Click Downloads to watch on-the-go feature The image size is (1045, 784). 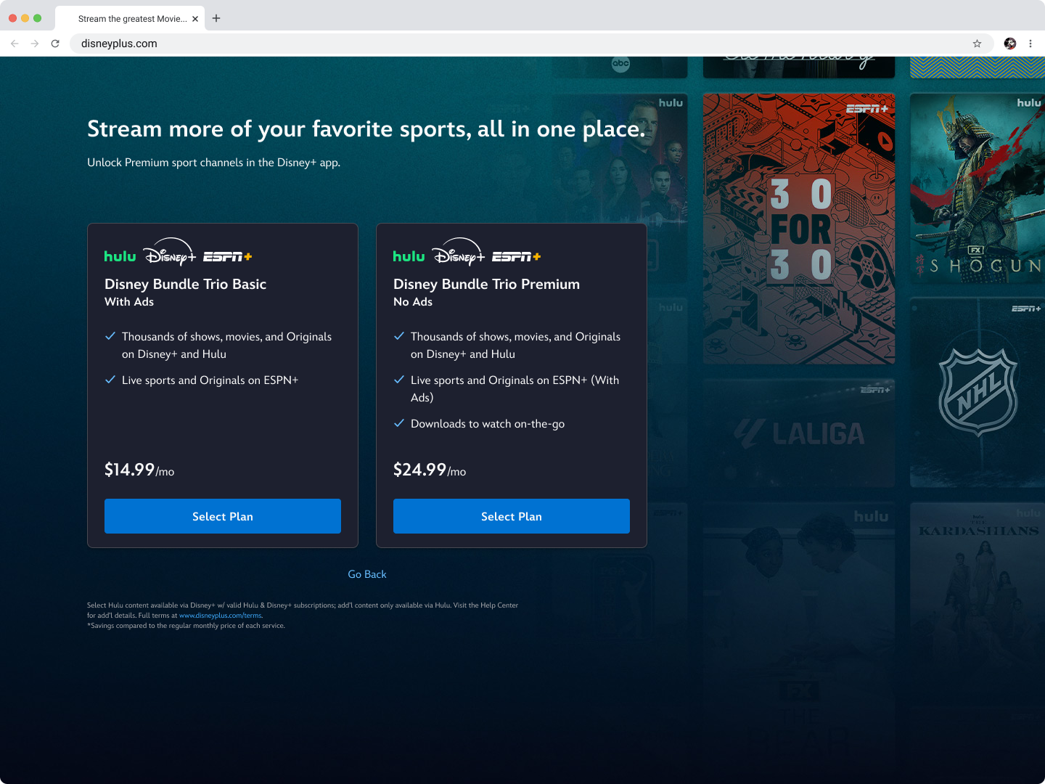[x=488, y=424]
